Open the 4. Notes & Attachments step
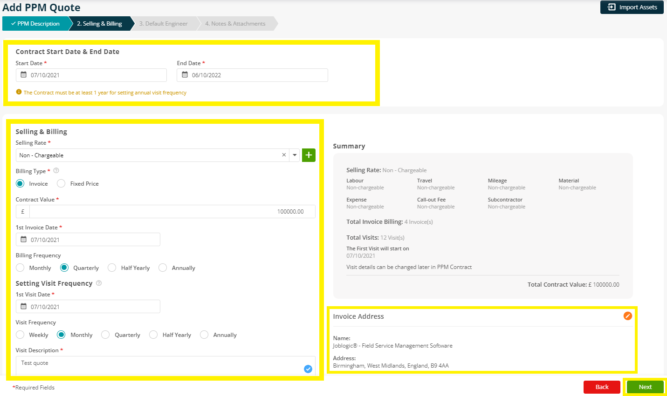Viewport: 667px width, 396px height. [x=235, y=24]
